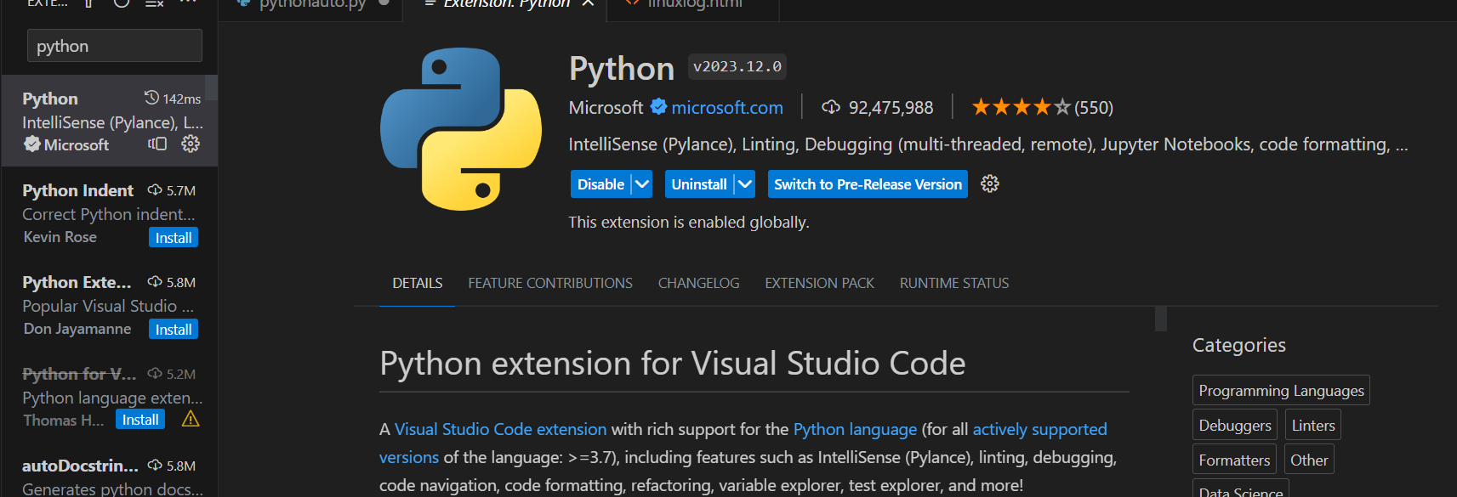Install the Don Jayamanne Python extension pack

point(174,330)
